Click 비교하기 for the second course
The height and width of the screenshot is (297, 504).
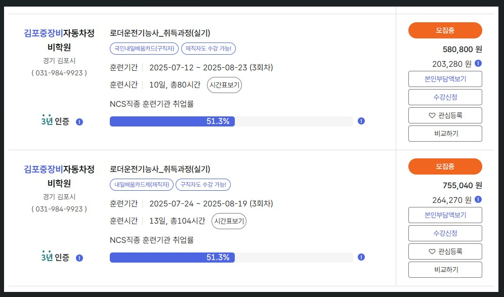(445, 270)
